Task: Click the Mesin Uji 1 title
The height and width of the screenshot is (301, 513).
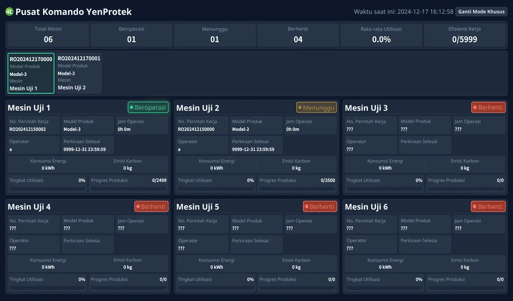Action: tap(29, 108)
